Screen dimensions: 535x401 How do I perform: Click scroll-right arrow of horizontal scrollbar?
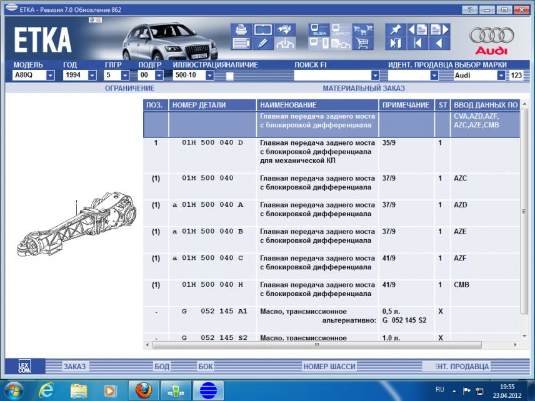coord(515,345)
